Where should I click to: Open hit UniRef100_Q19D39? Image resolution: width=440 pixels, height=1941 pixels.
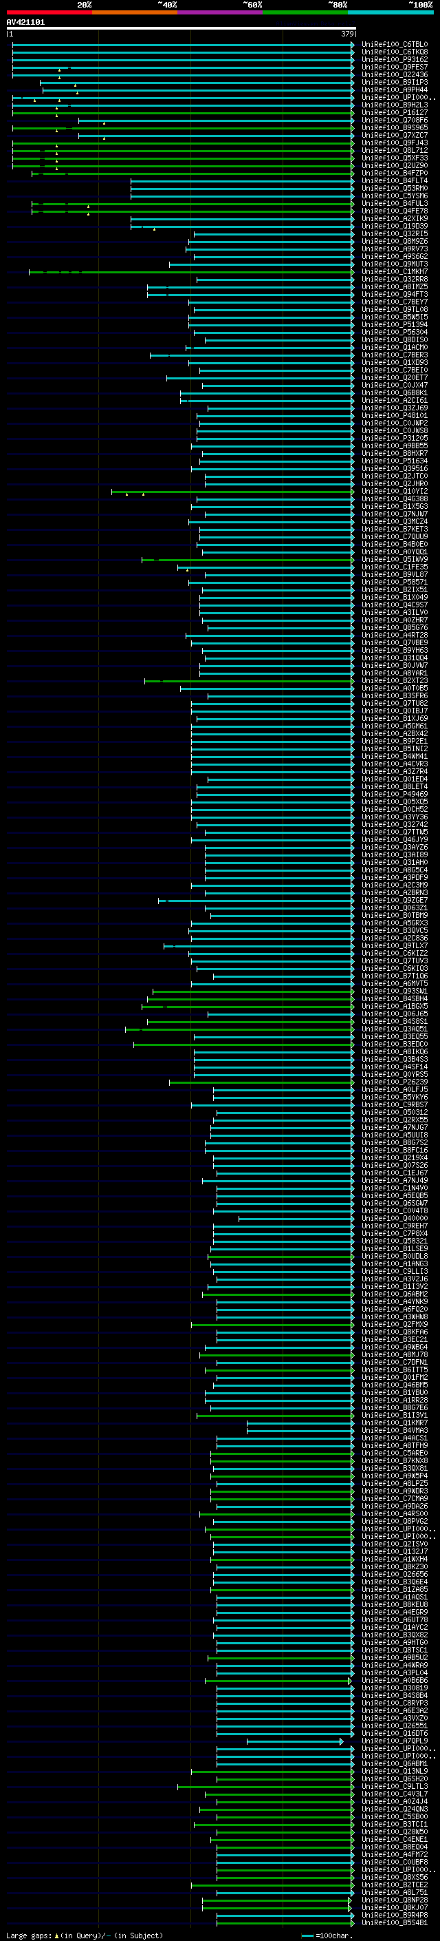click(395, 226)
